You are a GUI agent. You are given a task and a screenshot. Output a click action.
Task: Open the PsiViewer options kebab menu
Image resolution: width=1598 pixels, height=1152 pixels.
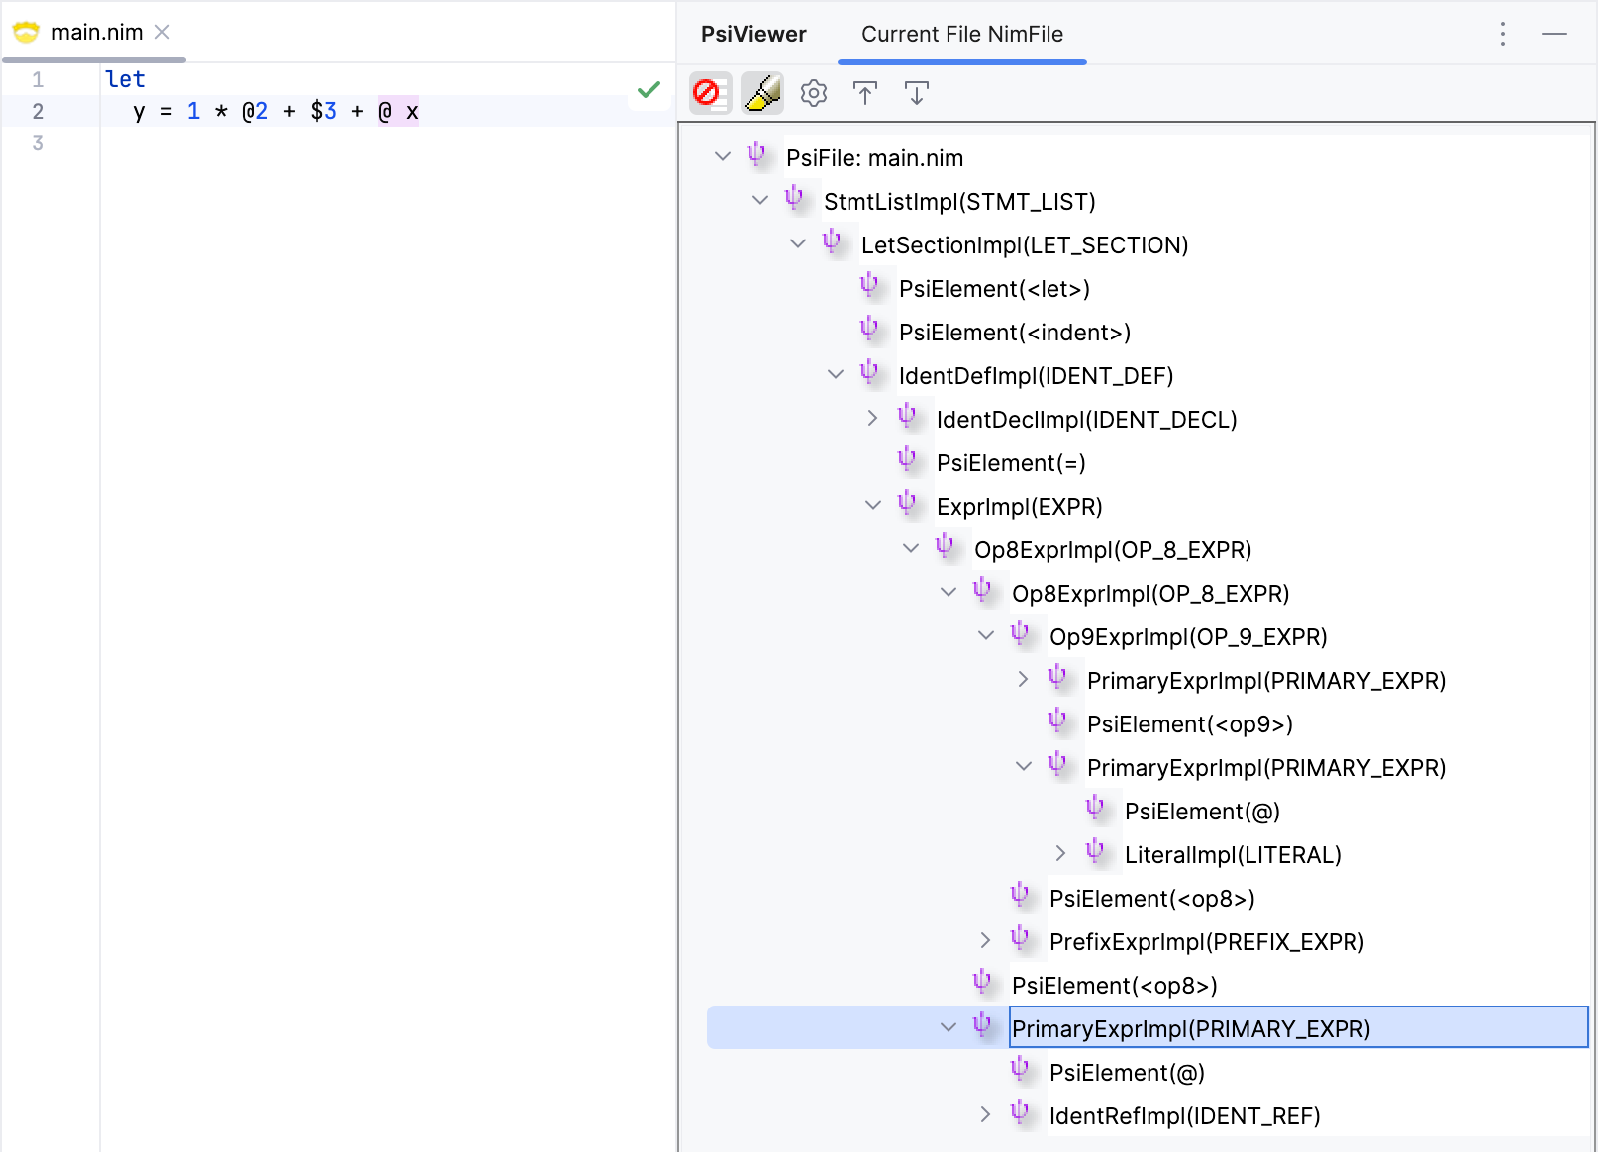coord(1503,34)
